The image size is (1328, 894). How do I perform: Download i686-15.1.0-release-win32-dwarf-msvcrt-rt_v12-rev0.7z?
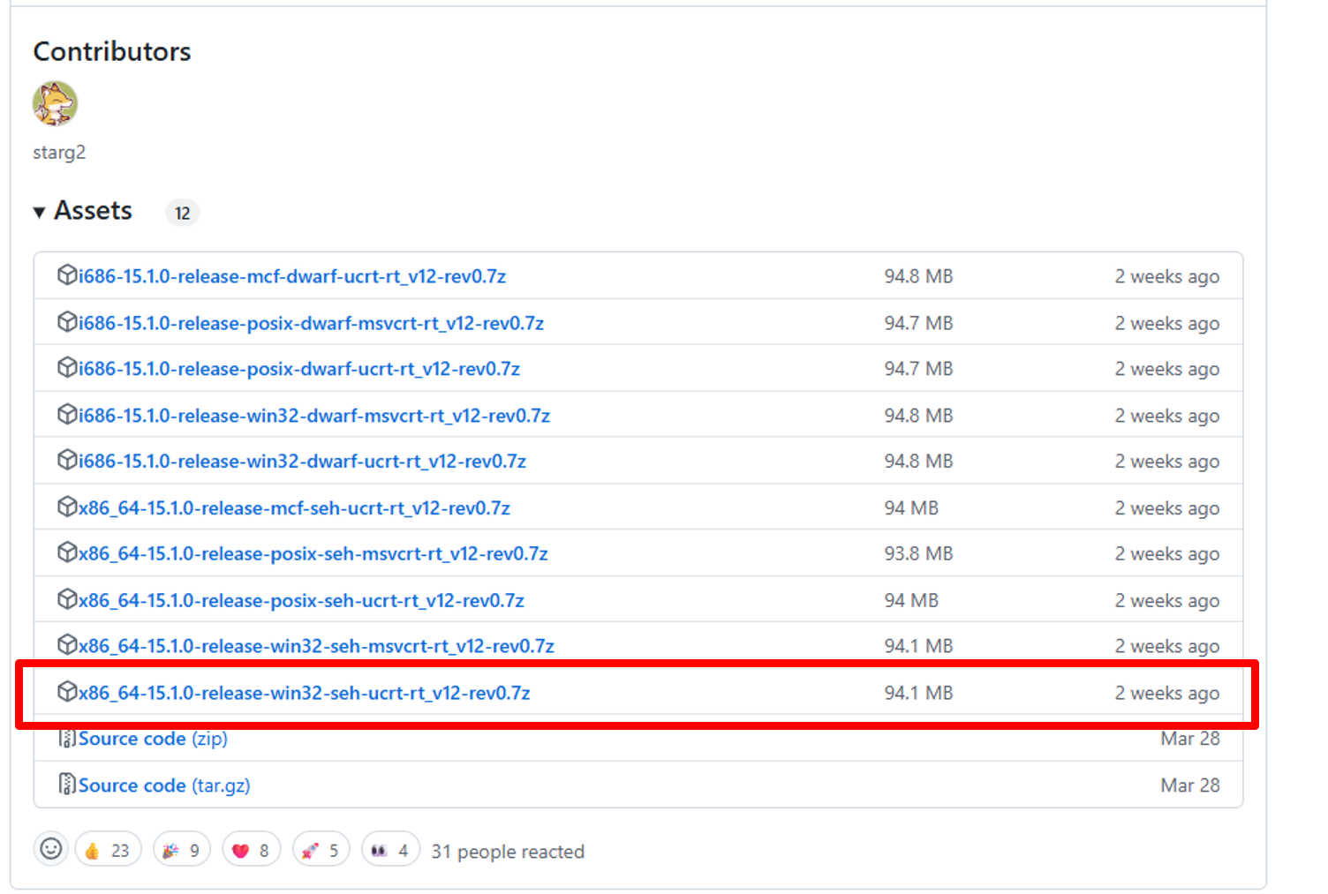[314, 416]
